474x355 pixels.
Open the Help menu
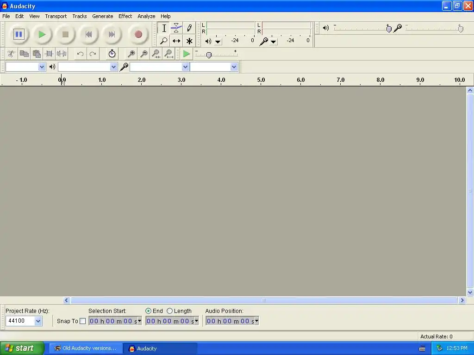(x=165, y=16)
